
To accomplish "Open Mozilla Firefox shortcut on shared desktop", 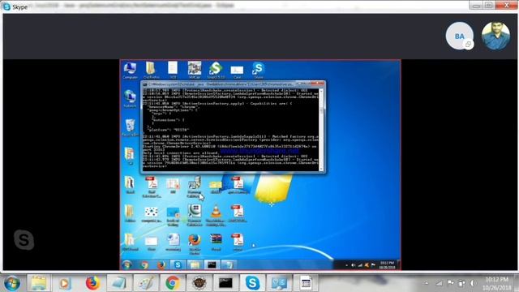I will 195,244.
